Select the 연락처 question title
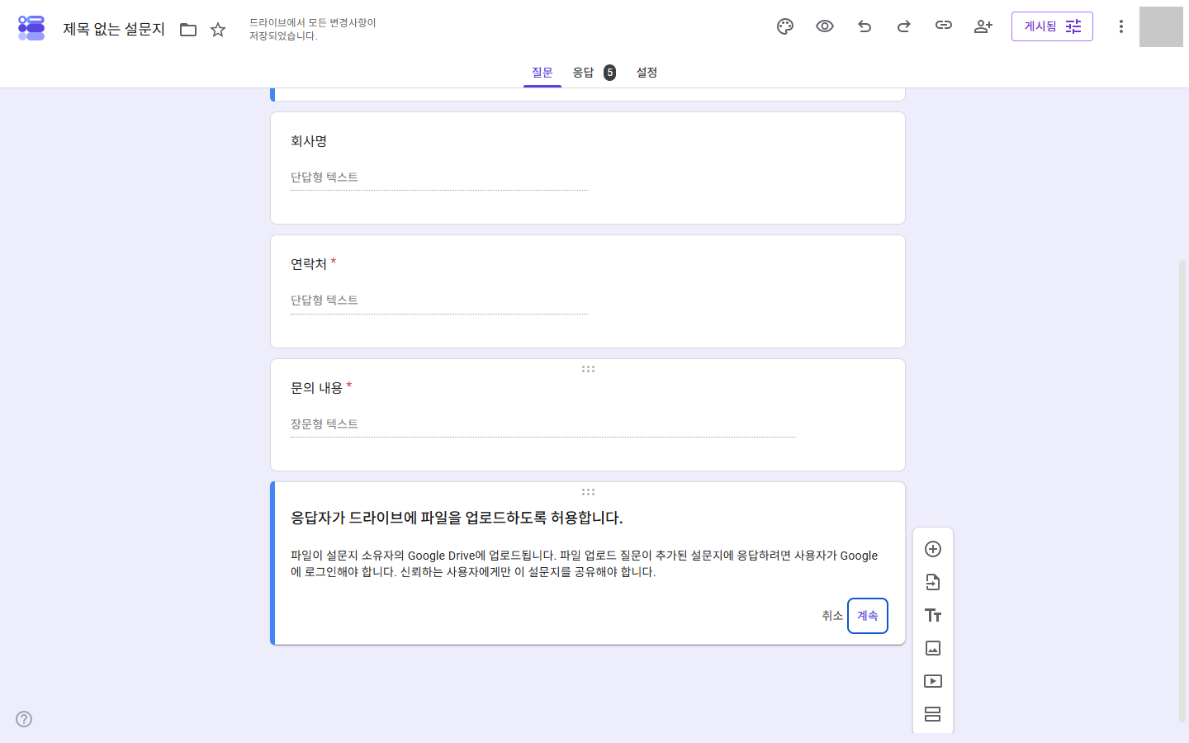Screen dimensions: 1189x743 pos(309,264)
